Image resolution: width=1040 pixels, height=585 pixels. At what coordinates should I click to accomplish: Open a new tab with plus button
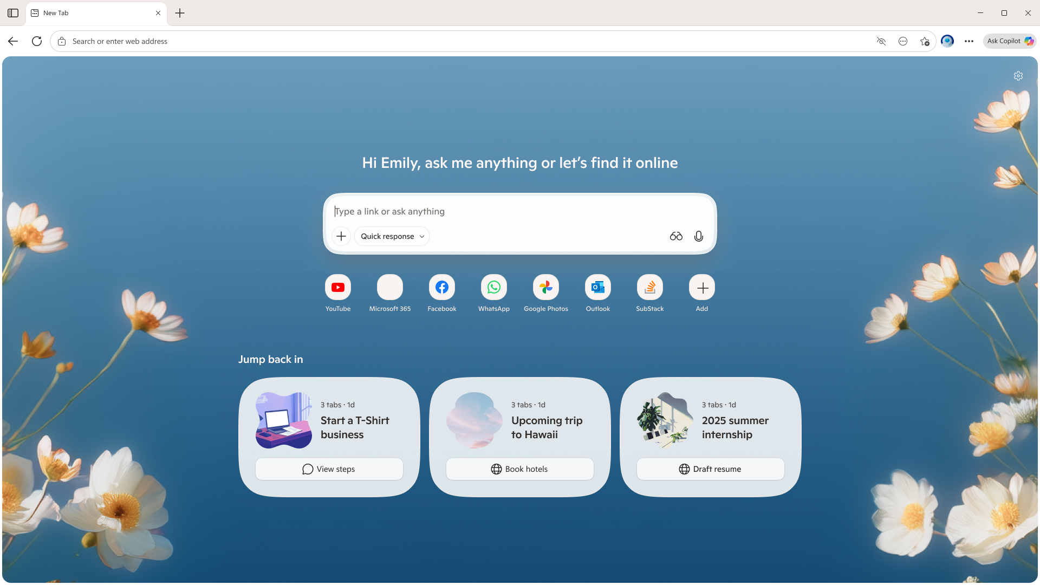point(180,13)
